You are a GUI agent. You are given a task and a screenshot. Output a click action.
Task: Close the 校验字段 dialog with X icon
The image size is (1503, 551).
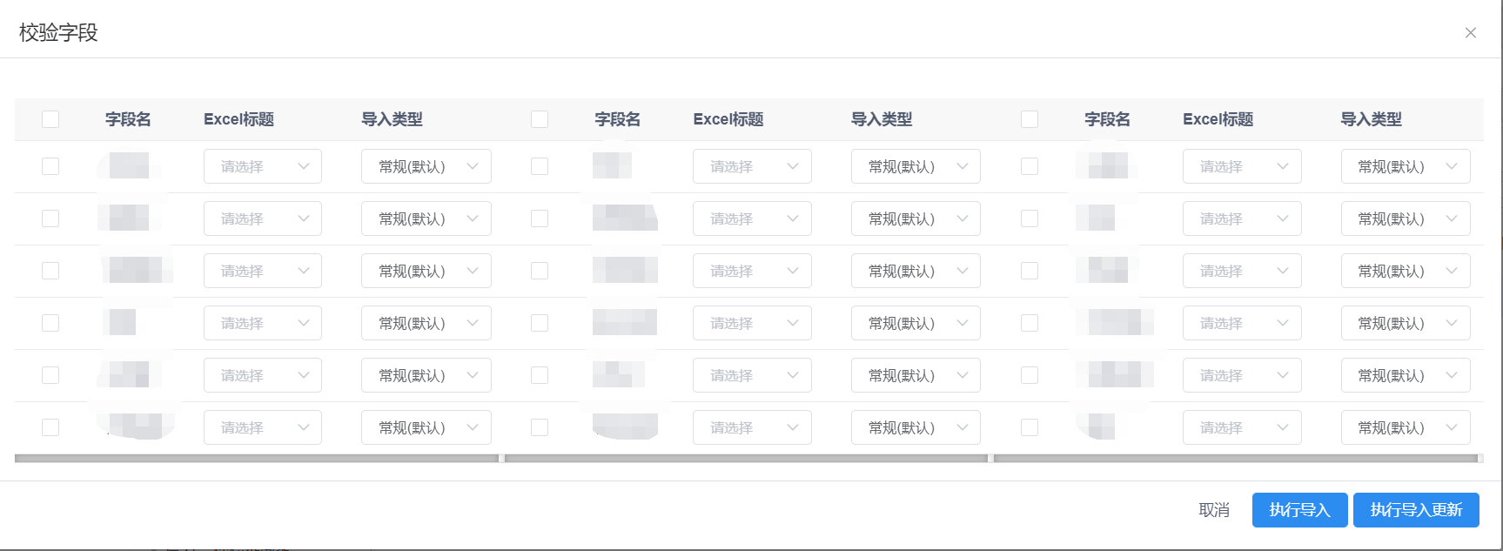[x=1470, y=33]
